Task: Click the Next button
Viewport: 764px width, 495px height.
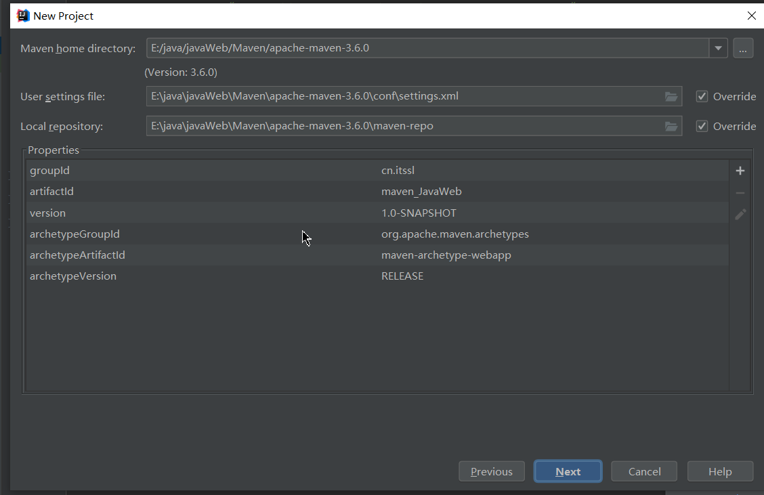Action: [568, 471]
